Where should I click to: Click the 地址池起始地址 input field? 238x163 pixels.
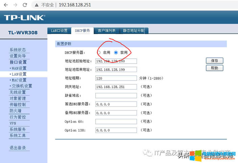(x=116, y=61)
